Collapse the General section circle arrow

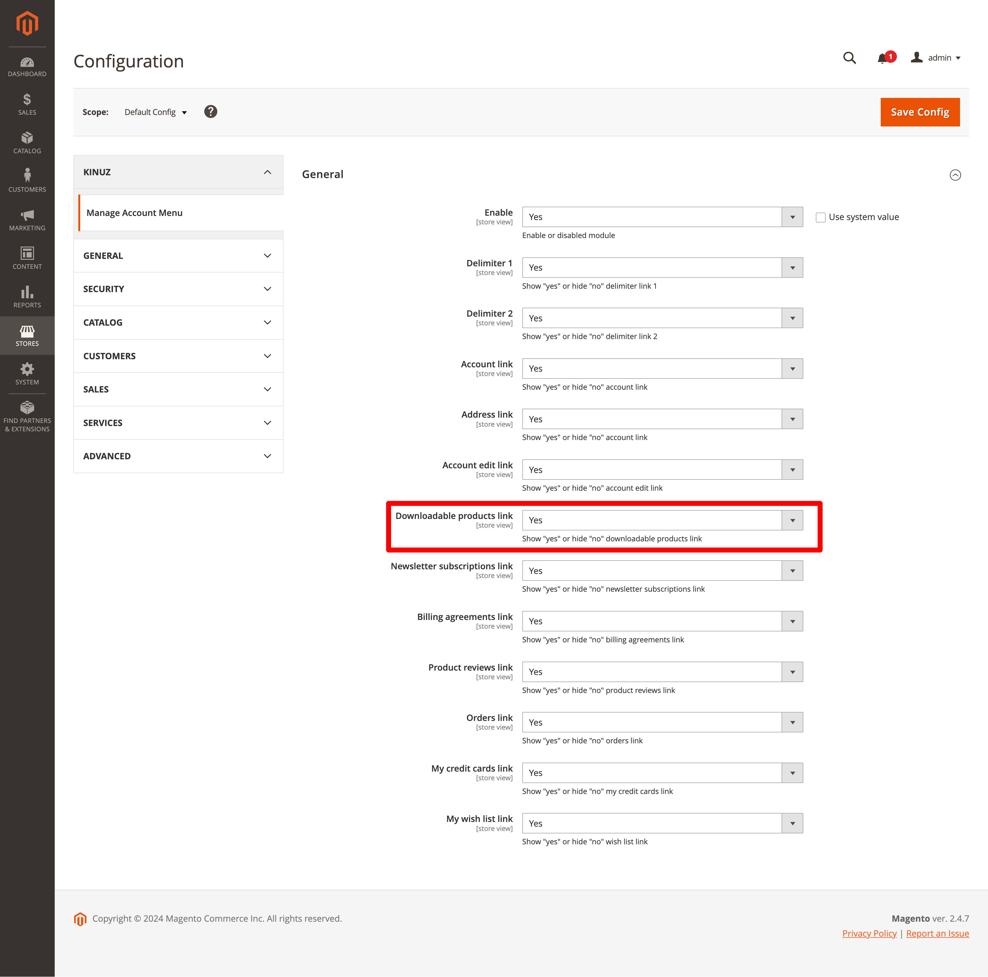(x=955, y=175)
